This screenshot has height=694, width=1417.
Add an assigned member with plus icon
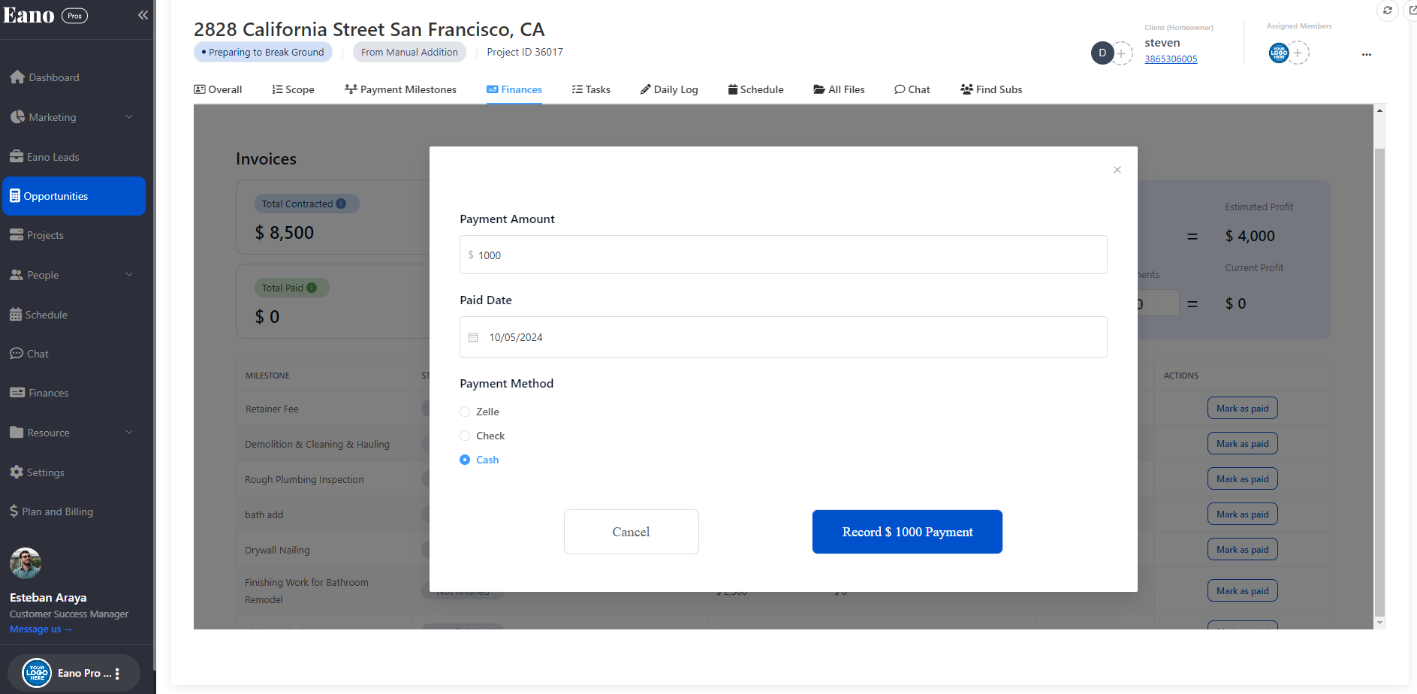coord(1298,53)
